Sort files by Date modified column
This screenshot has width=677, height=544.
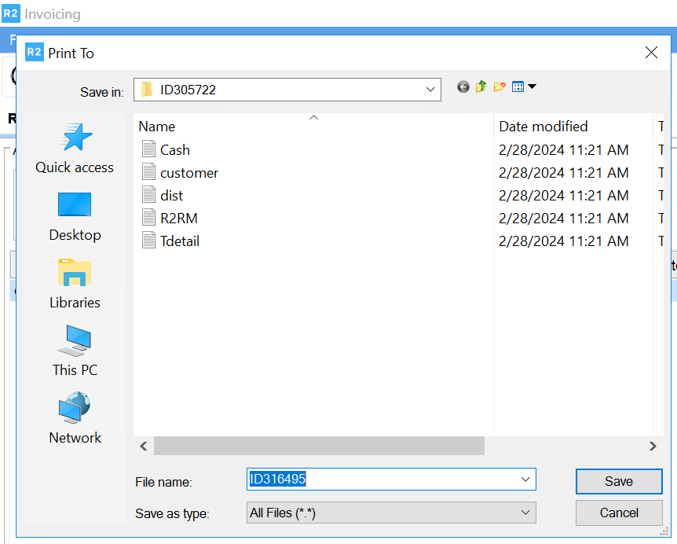(x=542, y=126)
